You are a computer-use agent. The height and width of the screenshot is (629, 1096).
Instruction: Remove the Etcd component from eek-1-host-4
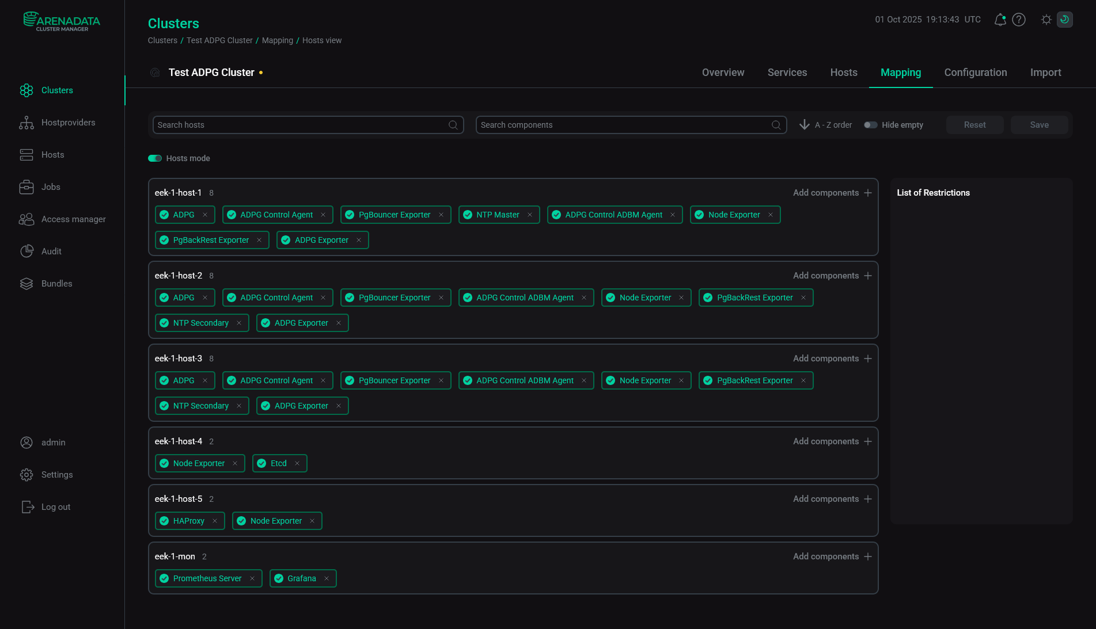[297, 463]
